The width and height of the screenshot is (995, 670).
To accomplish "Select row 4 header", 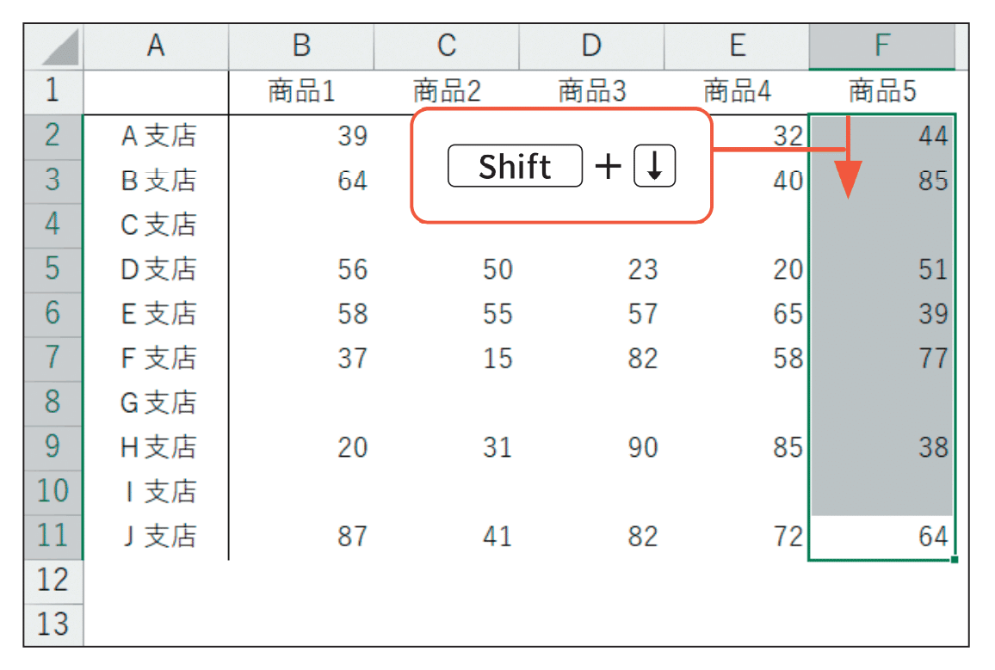I will point(54,225).
